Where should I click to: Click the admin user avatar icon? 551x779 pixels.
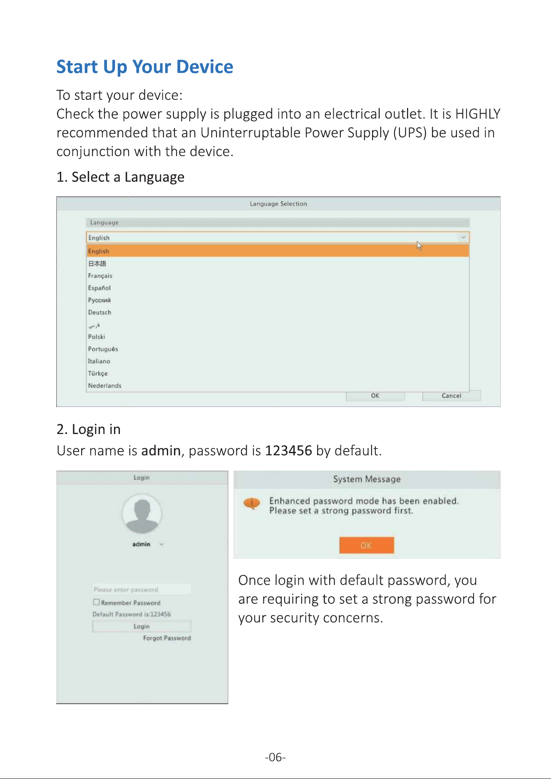tap(142, 514)
